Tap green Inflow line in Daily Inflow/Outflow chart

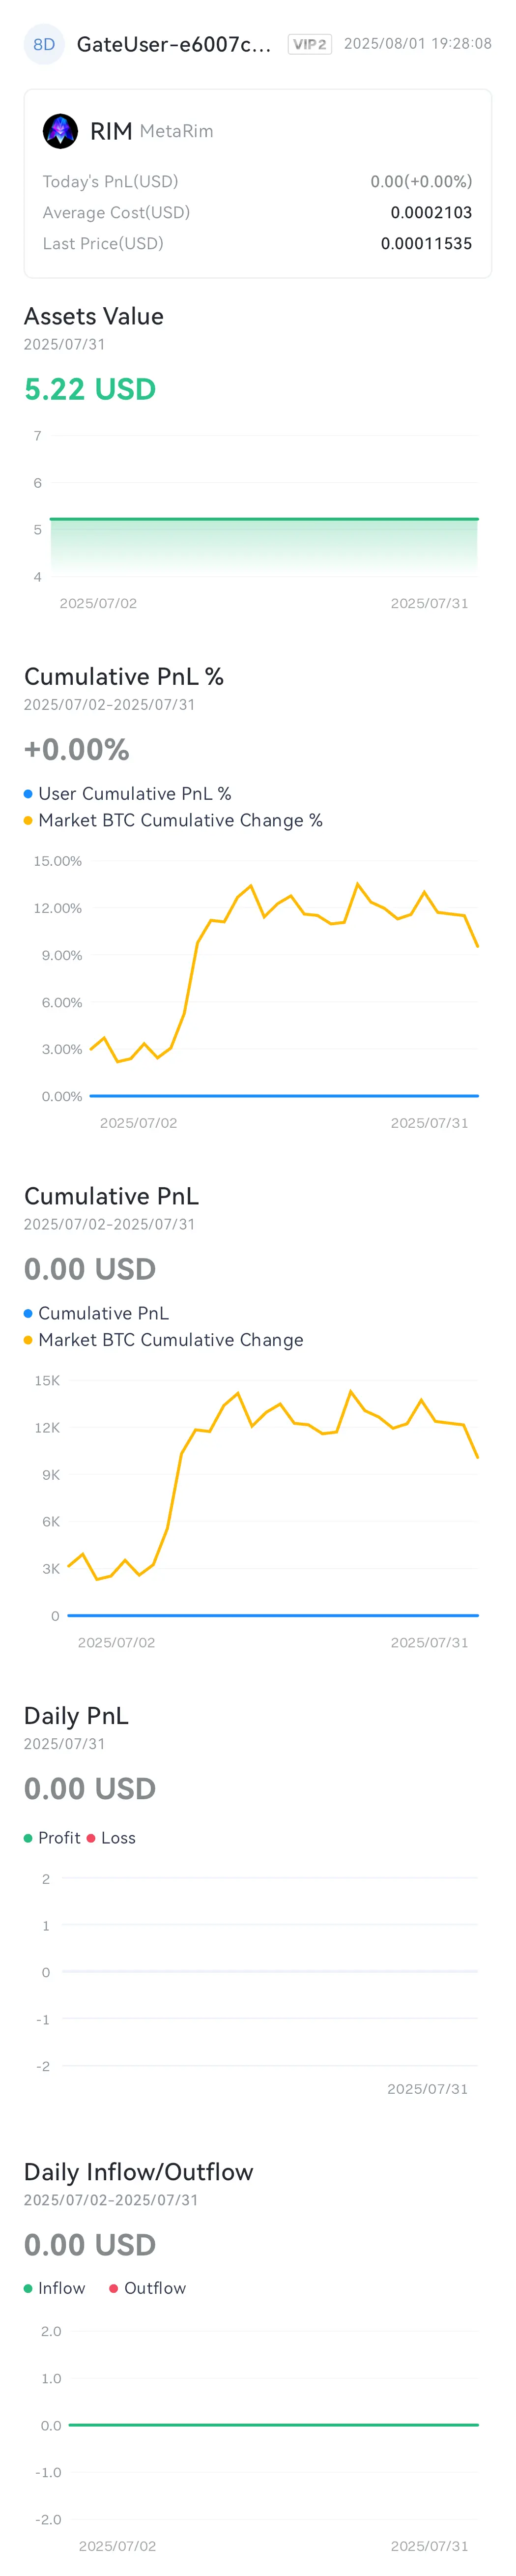(273, 2424)
